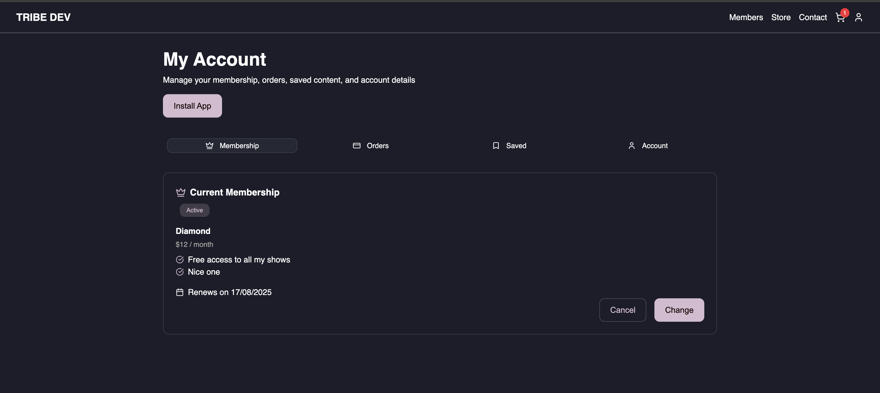This screenshot has height=393, width=880.
Task: Click the credit card icon beside Orders
Action: [x=356, y=146]
